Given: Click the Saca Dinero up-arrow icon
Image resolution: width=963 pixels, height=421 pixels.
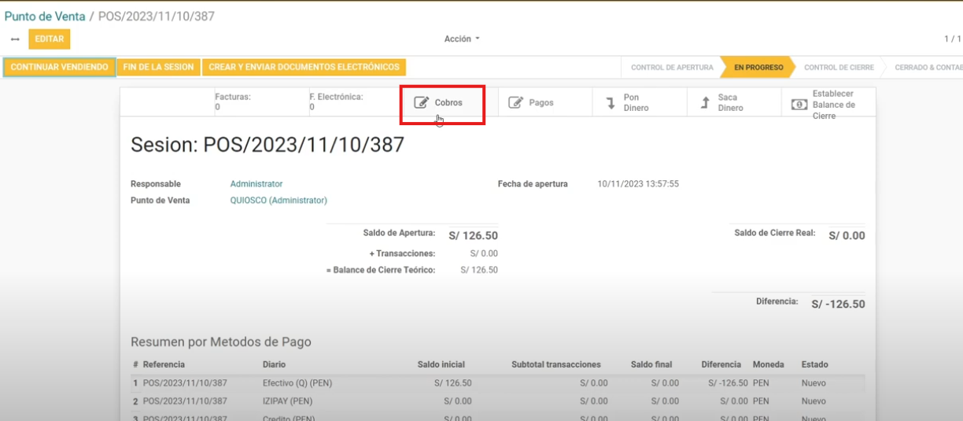Looking at the screenshot, I should click(705, 103).
